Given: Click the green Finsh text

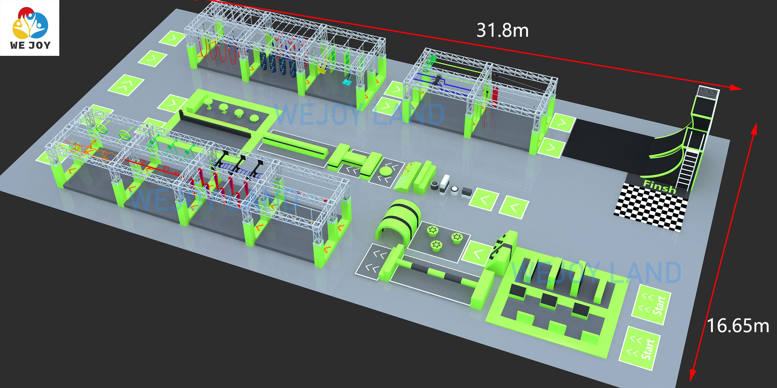Looking at the screenshot, I should (x=659, y=186).
